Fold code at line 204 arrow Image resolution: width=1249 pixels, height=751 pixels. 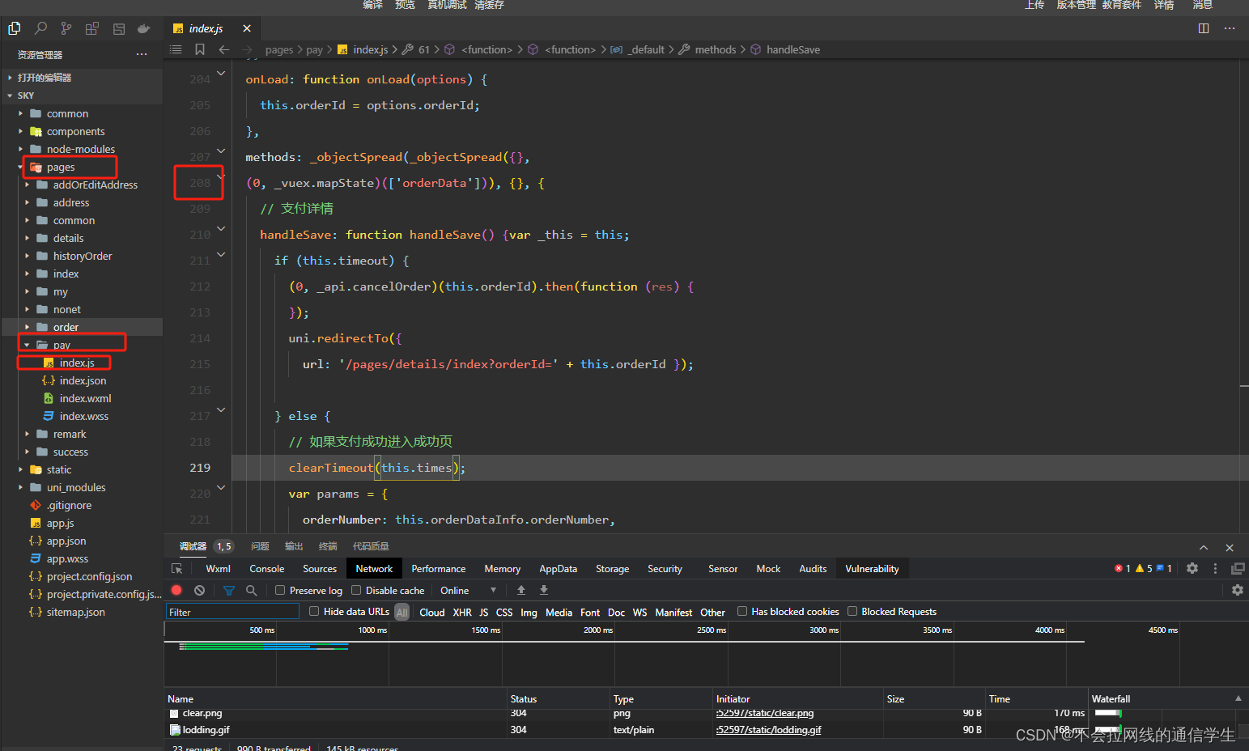coord(221,74)
